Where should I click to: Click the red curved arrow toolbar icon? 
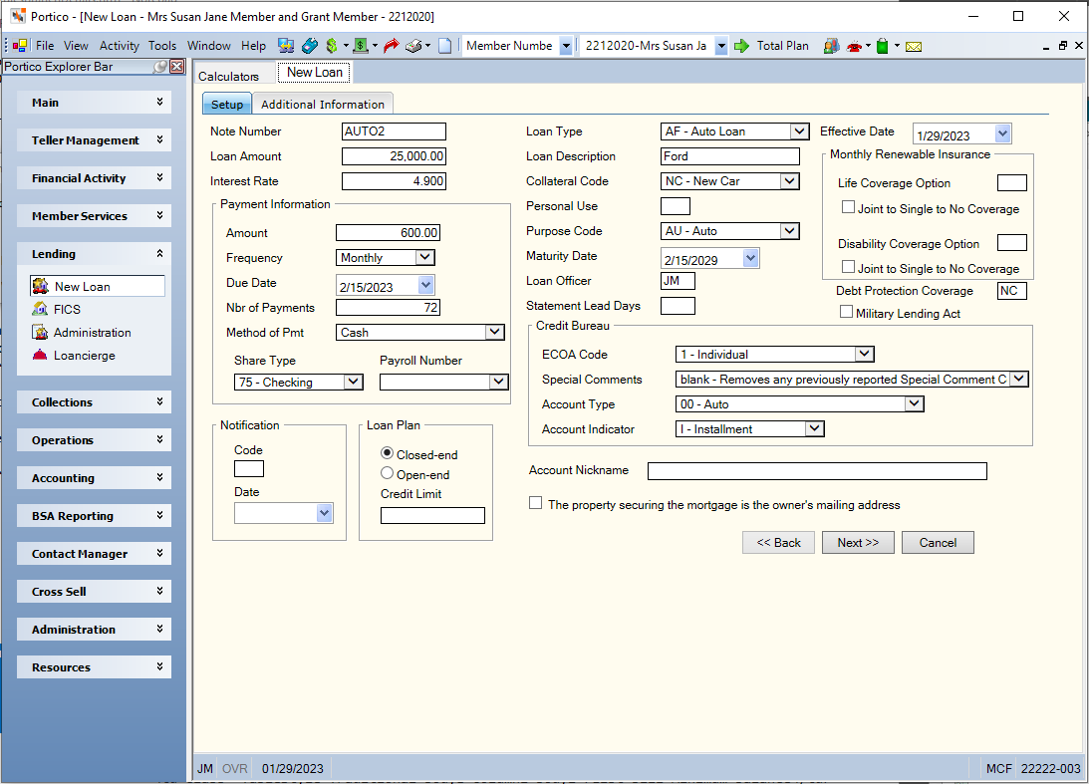(x=391, y=46)
